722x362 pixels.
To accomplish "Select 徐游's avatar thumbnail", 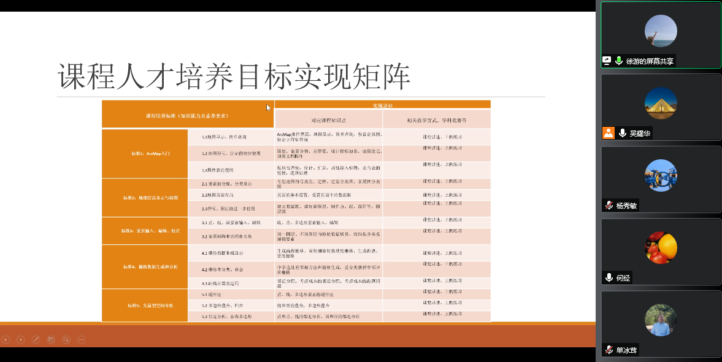I will click(661, 31).
